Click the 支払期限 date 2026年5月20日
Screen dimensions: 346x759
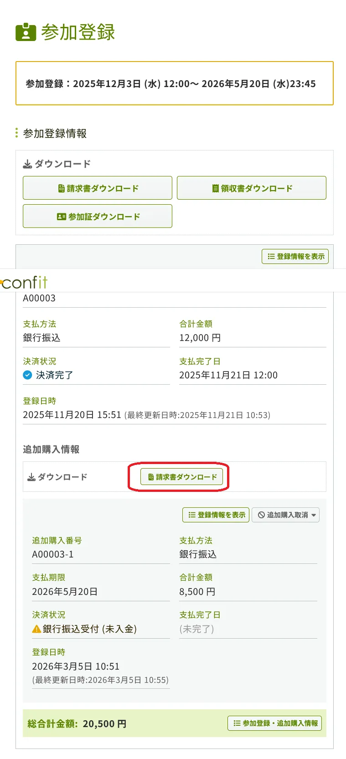click(65, 592)
